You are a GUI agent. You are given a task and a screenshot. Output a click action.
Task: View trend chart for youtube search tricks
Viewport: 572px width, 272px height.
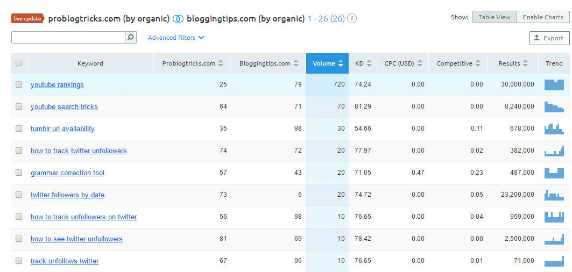[554, 107]
